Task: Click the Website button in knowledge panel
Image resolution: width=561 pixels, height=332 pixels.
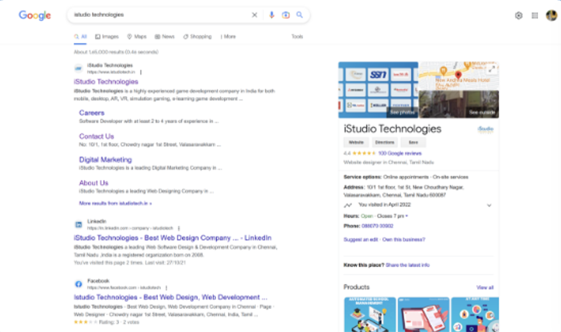Action: pyautogui.click(x=356, y=142)
